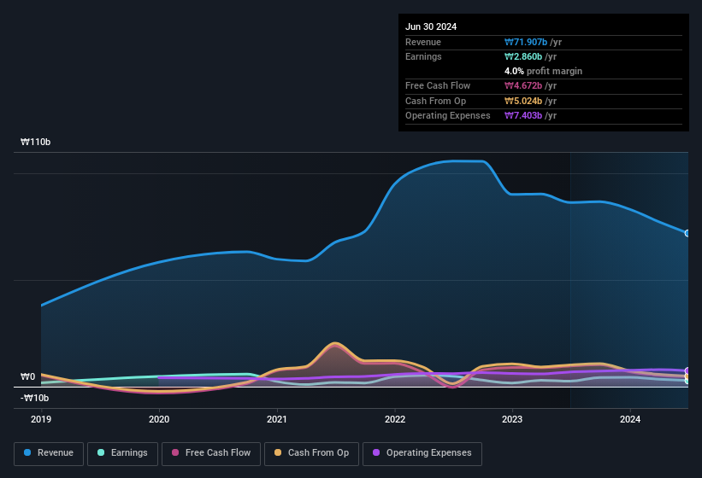
Task: Click the 2024 x-axis label
Action: (630, 419)
